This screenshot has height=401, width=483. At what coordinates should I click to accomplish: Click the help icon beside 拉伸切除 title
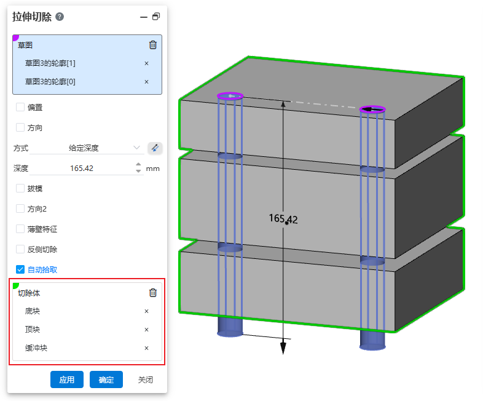pyautogui.click(x=60, y=17)
